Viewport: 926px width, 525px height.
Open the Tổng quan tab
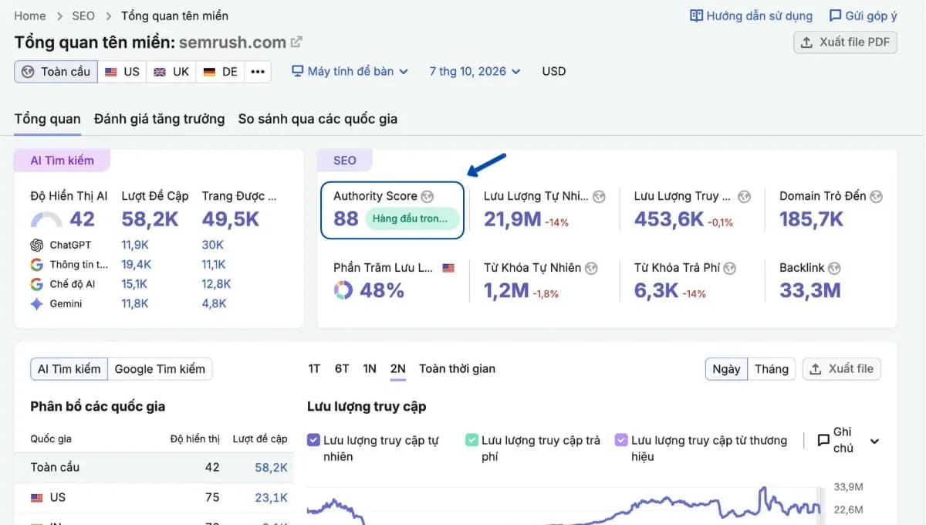coord(48,119)
